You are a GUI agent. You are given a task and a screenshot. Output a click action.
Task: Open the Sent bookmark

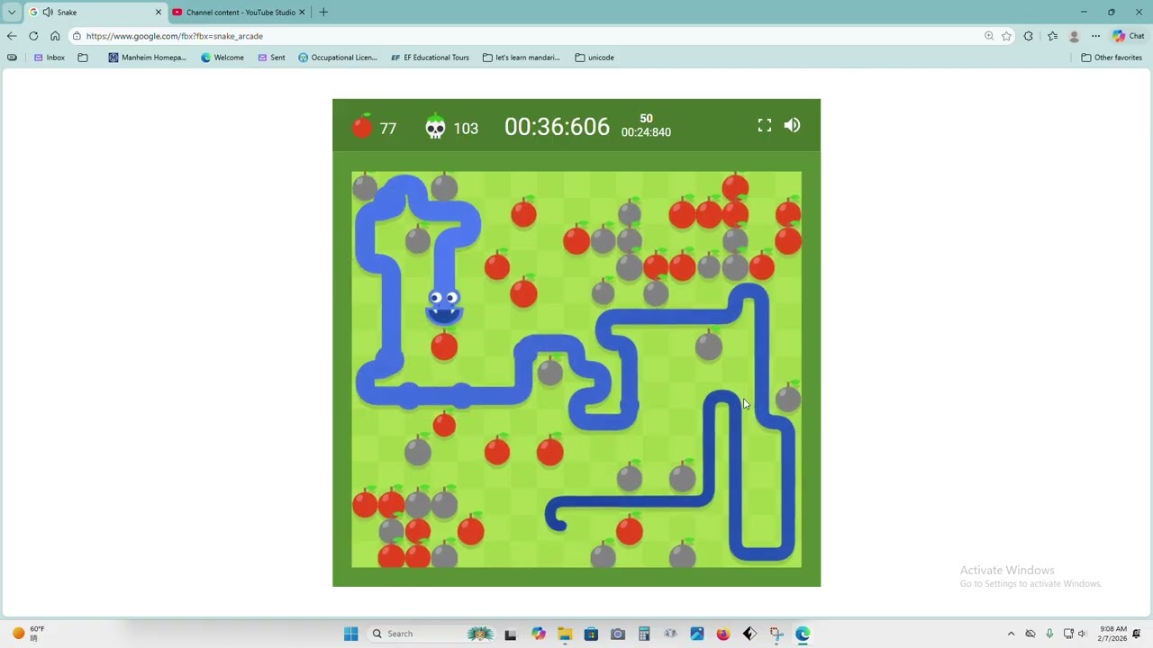(x=271, y=58)
